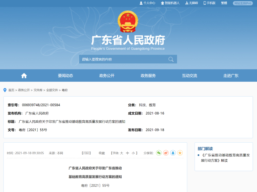Enable 无障碍 accessibility mode
Screen dimensions: 257x192
coord(192,3)
